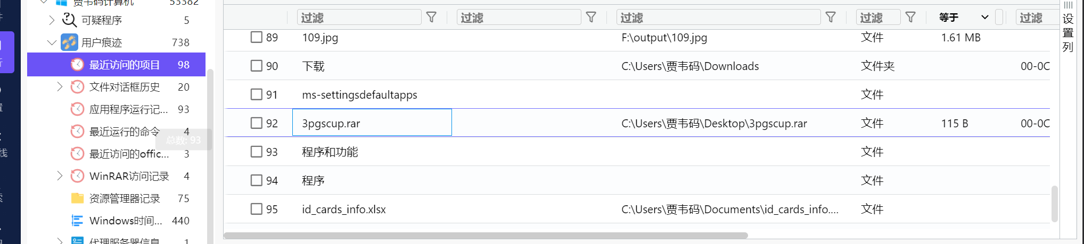Image resolution: width=1084 pixels, height=244 pixels.
Task: Click the 设置列 column settings button
Action: (1067, 28)
